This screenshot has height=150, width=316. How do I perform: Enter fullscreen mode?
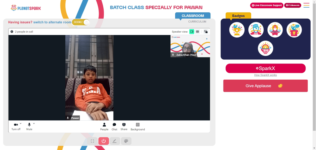[x=92, y=141]
